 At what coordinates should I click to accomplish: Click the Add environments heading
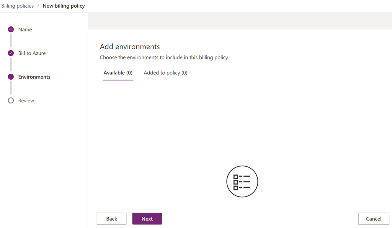(x=130, y=47)
